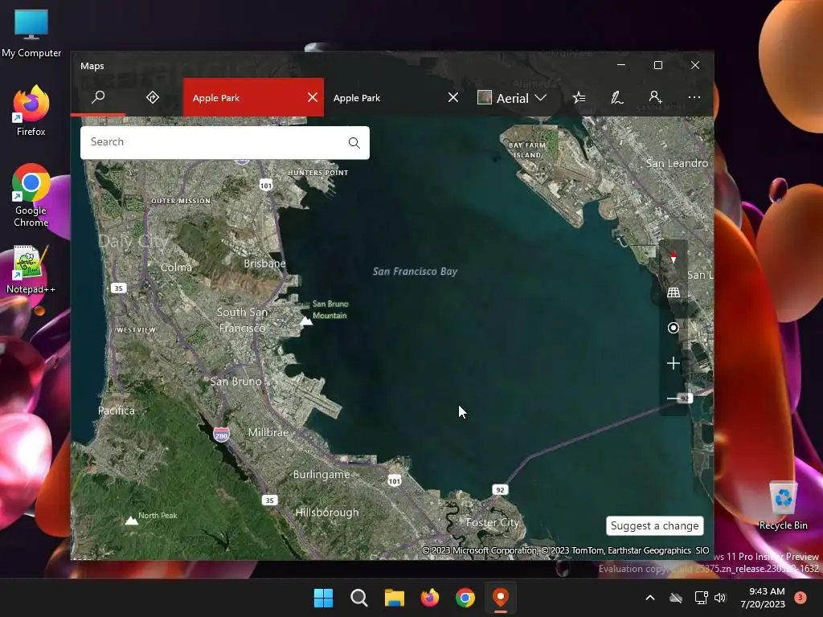
Task: Open the clock showing 9:43 AM
Action: [x=763, y=598]
